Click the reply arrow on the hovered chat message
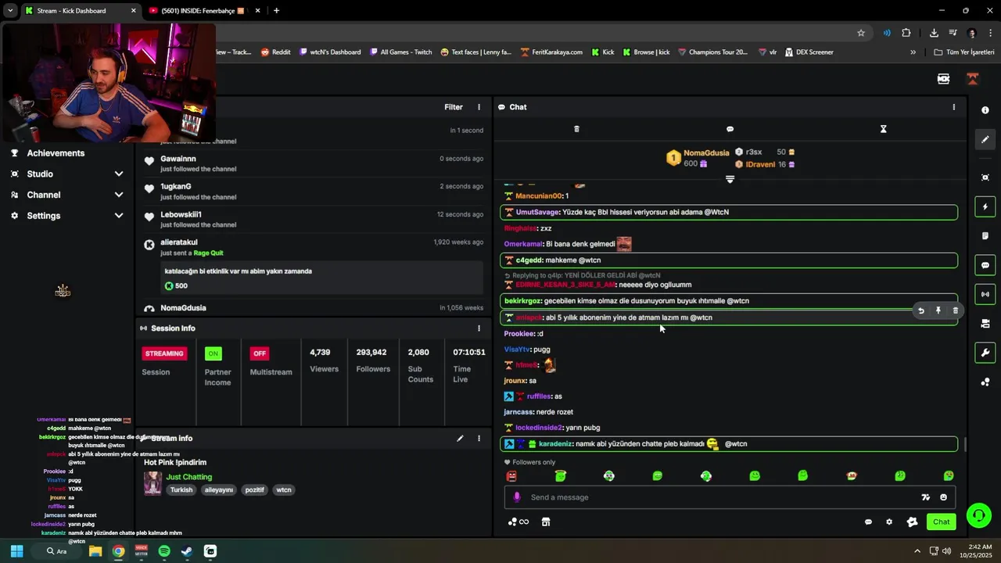This screenshot has height=563, width=1001. (921, 311)
